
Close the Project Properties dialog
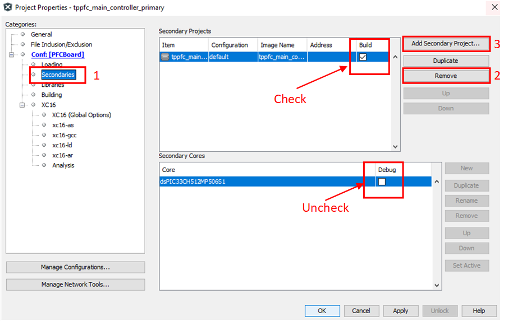pos(495,7)
